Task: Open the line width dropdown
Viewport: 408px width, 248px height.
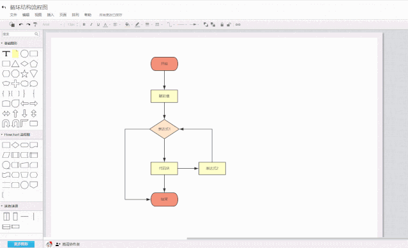Action: (x=148, y=24)
